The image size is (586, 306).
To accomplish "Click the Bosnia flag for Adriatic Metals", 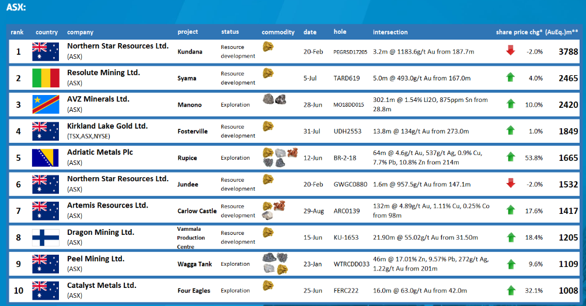I will [x=46, y=157].
